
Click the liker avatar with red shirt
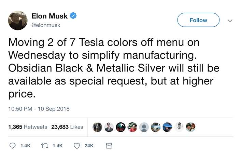click(x=132, y=127)
